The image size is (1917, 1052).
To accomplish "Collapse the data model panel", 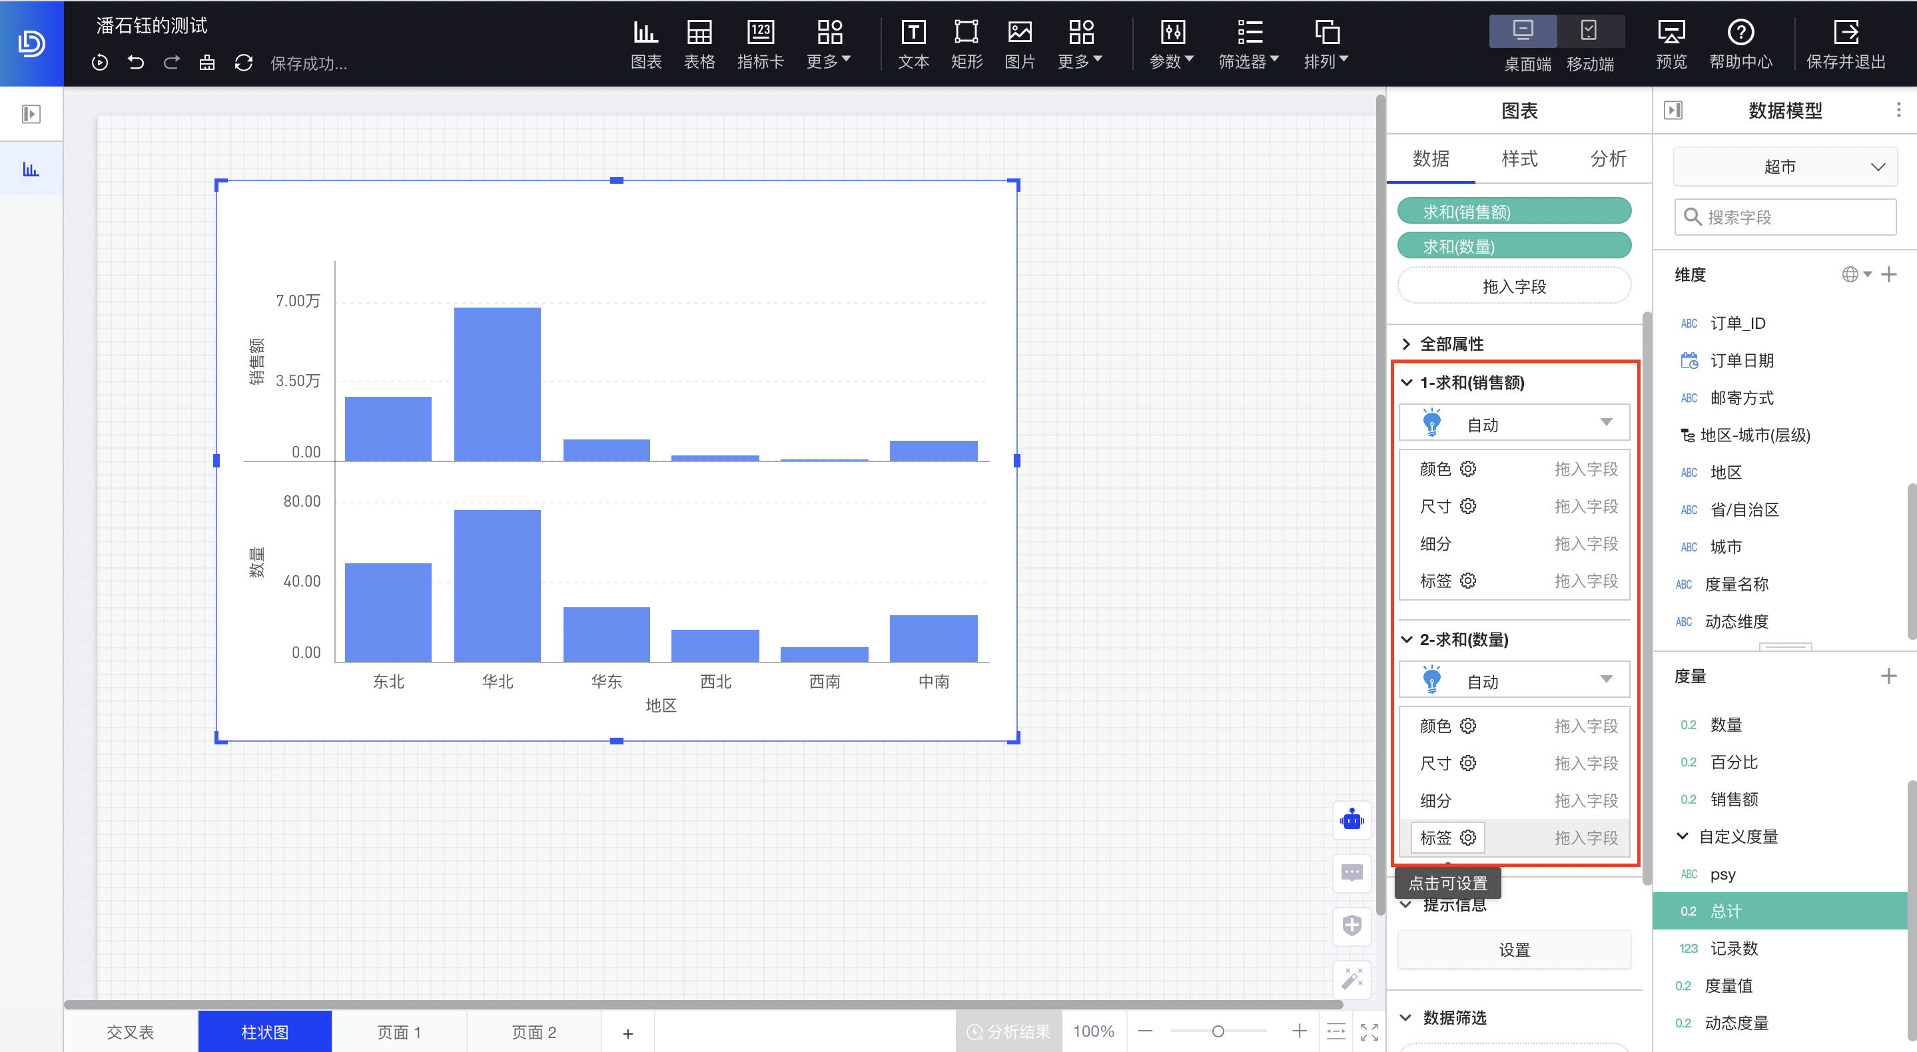I will 1673,111.
